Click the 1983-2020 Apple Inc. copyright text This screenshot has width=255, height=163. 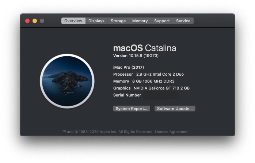click(x=108, y=132)
